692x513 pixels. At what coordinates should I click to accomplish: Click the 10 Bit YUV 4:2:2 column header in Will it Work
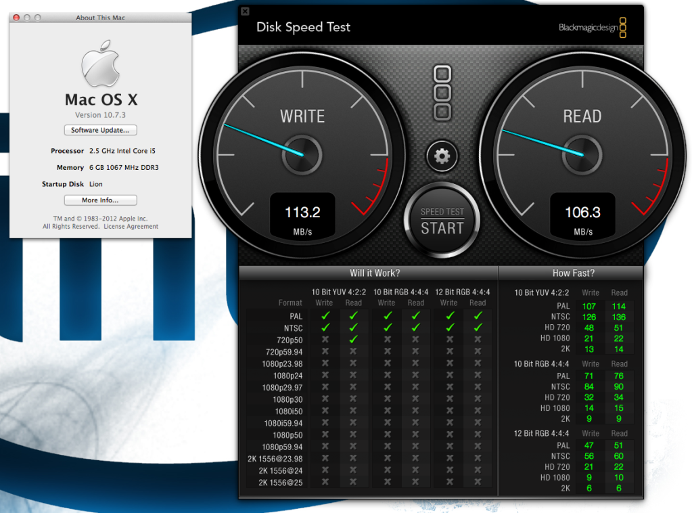tap(338, 292)
